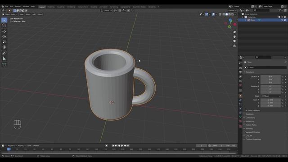Switch perspective/orthographic grid icon
Viewport: 288px width, 162px height.
234,45
